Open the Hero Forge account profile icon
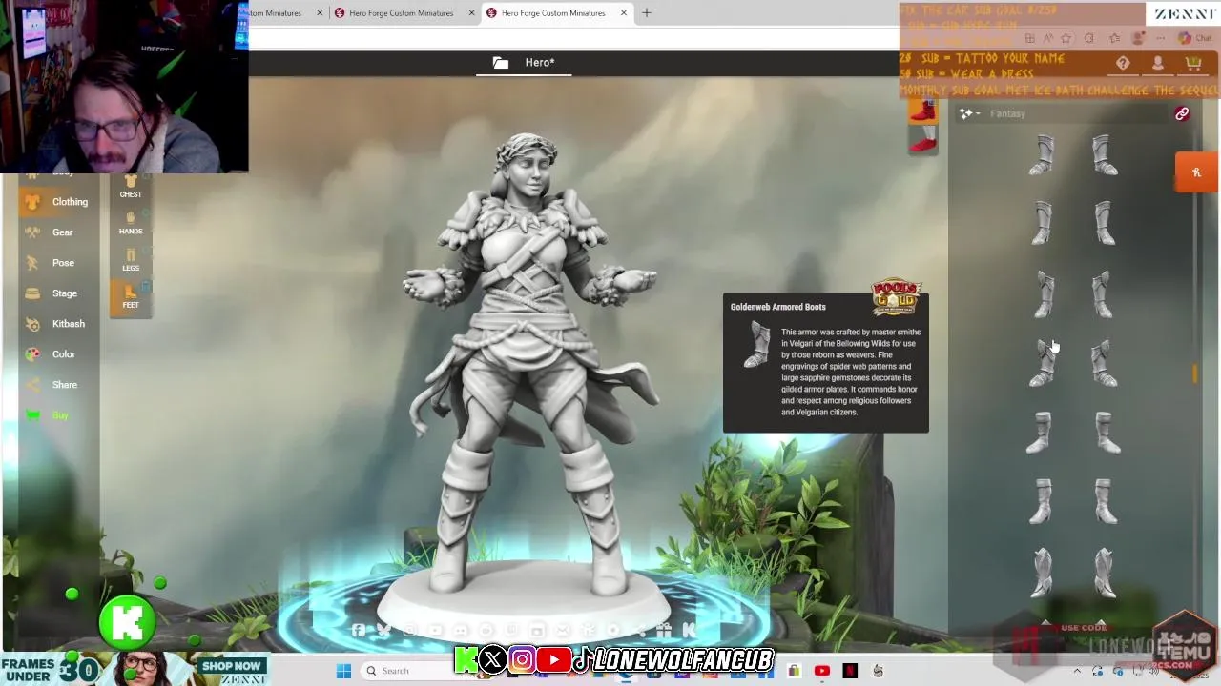 click(x=1158, y=63)
